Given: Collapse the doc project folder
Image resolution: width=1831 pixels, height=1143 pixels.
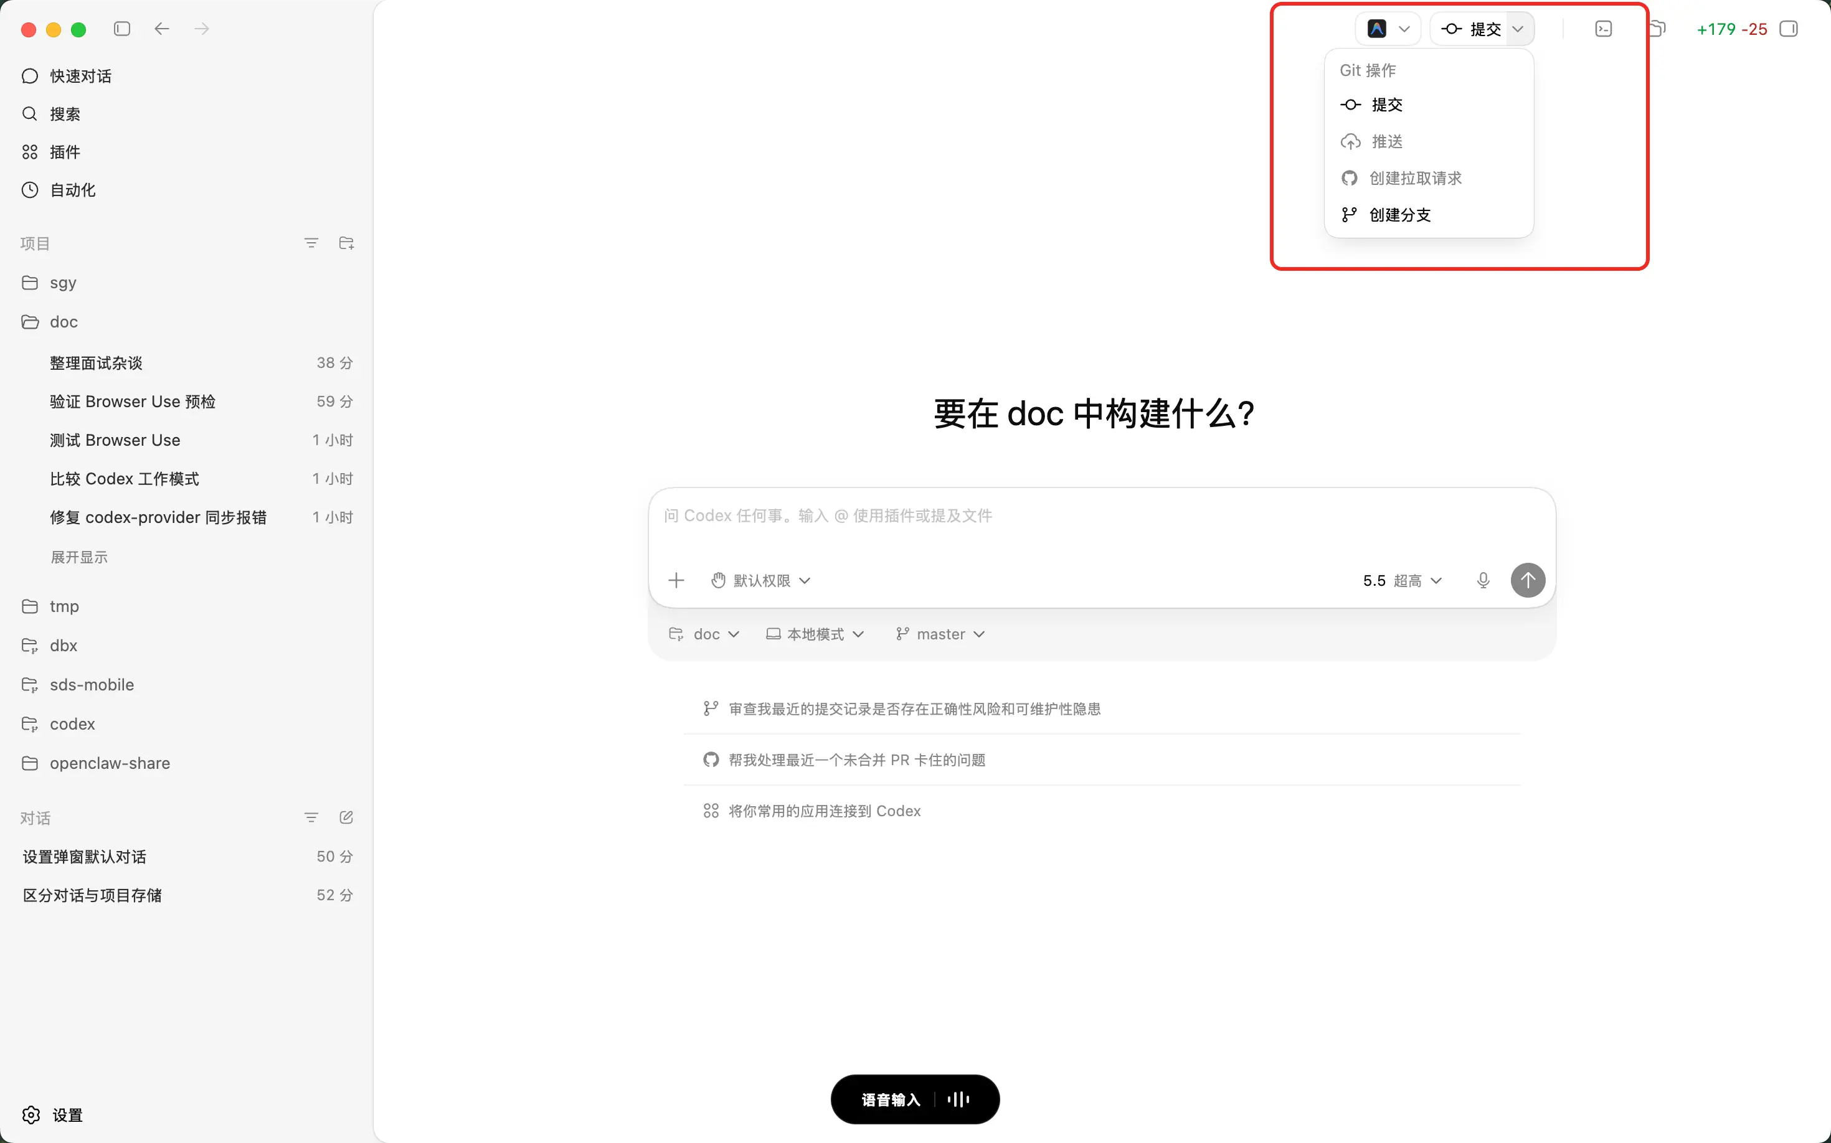Looking at the screenshot, I should coord(64,322).
